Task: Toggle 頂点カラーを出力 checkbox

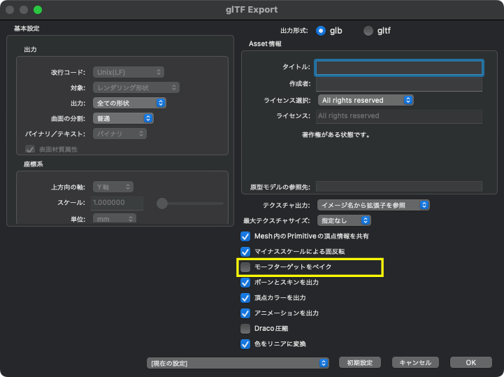Action: tap(245, 298)
